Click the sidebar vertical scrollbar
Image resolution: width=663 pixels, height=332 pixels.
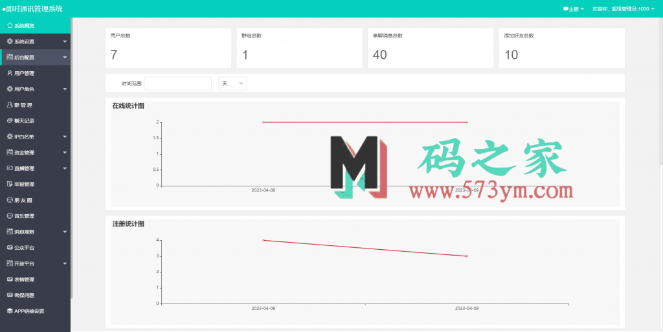[72, 158]
